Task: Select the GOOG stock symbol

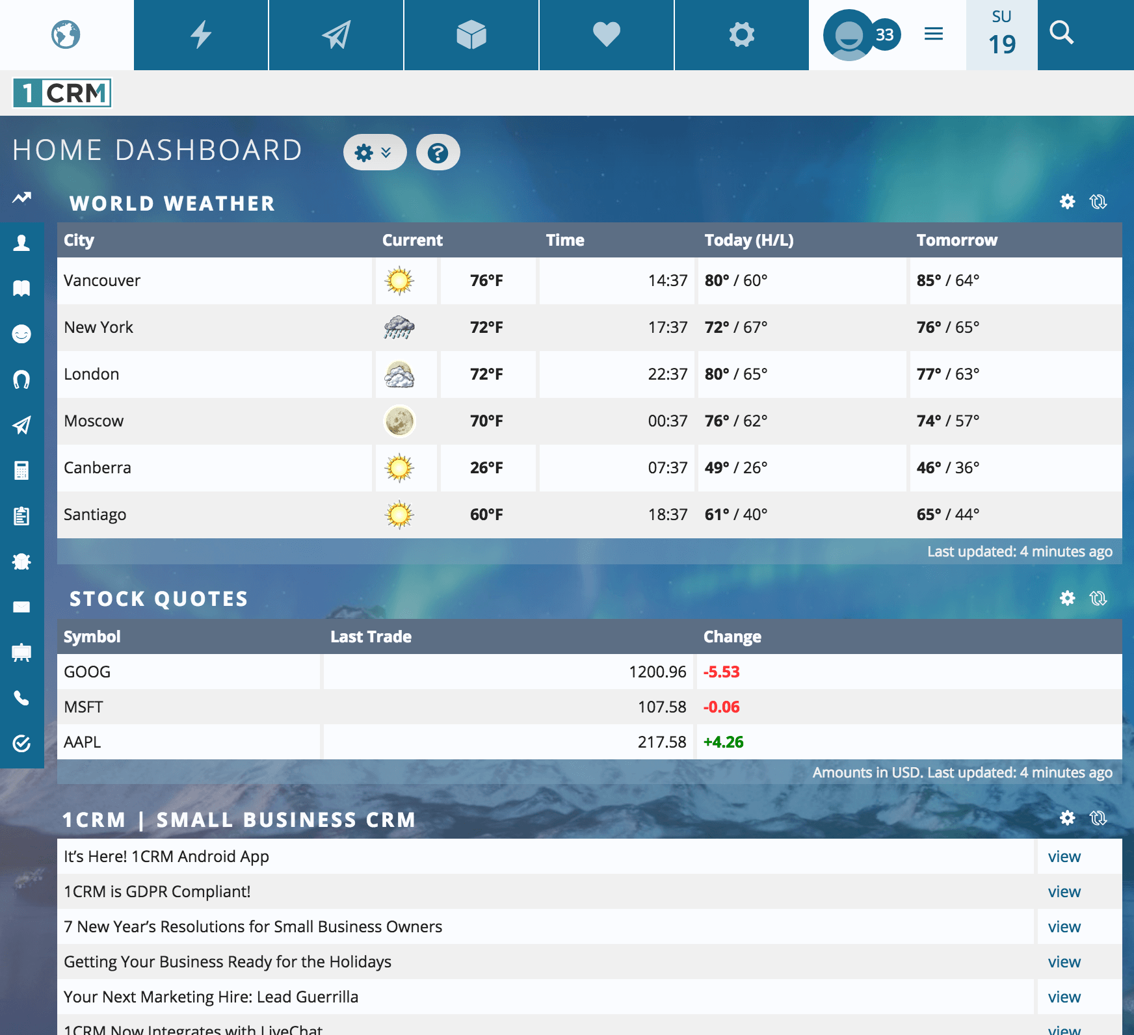Action: pos(87,672)
